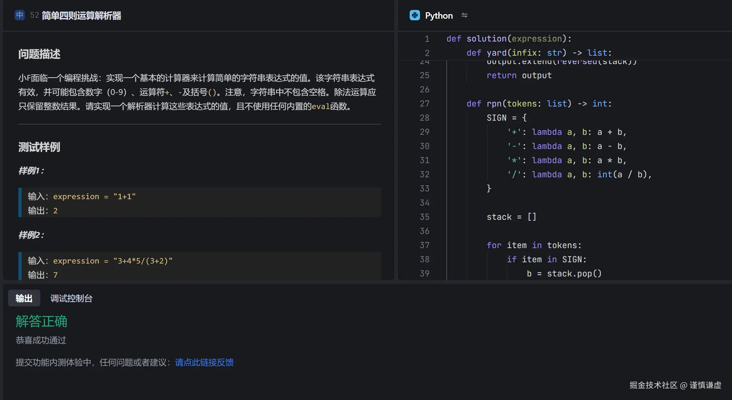Click the return output code line

pyautogui.click(x=519, y=75)
